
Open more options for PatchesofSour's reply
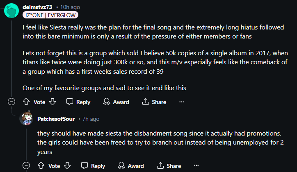click(196, 166)
